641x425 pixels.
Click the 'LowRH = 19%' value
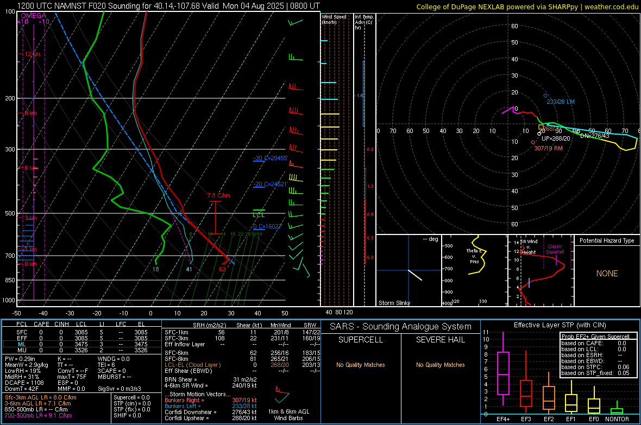22,371
